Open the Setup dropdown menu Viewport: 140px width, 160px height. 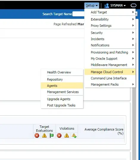[x=92, y=5]
